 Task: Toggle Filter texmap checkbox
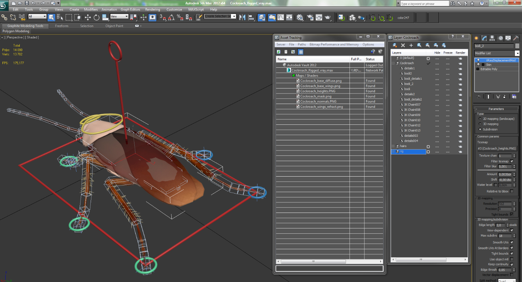[512, 161]
